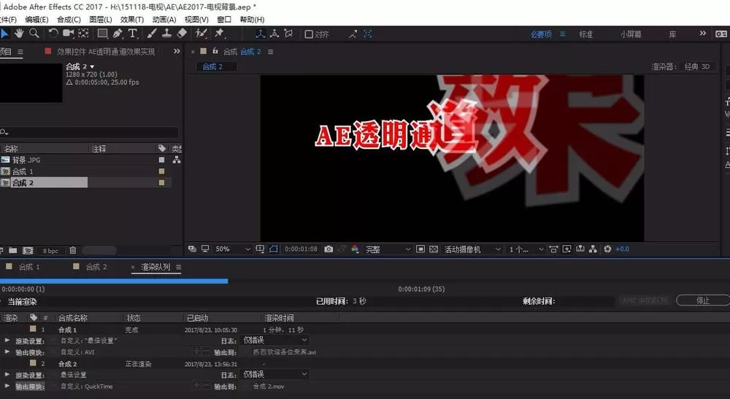Switch to the 渲染队列 tab

(155, 267)
